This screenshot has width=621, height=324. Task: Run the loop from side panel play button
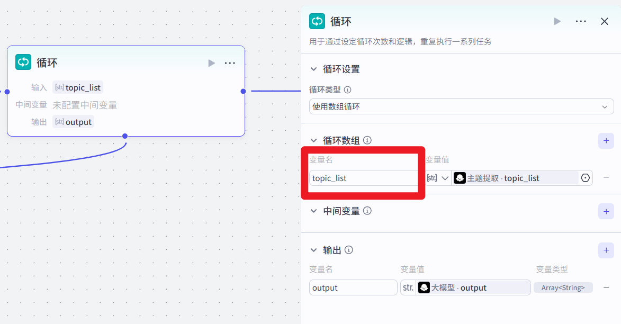[x=557, y=21]
